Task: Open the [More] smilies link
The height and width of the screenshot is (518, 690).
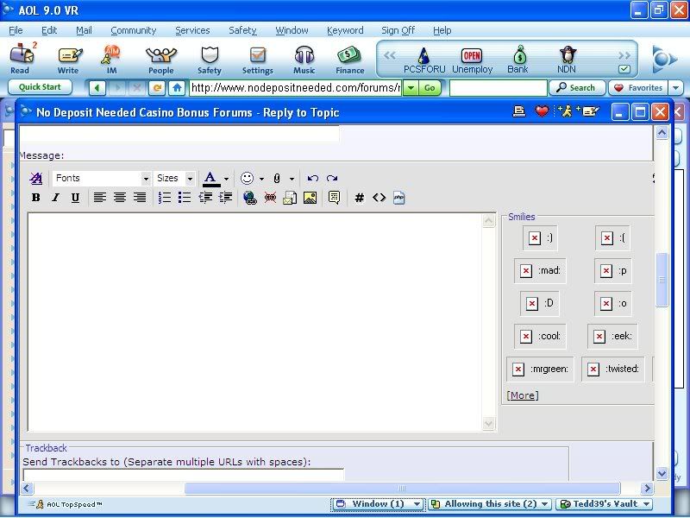Action: [523, 395]
